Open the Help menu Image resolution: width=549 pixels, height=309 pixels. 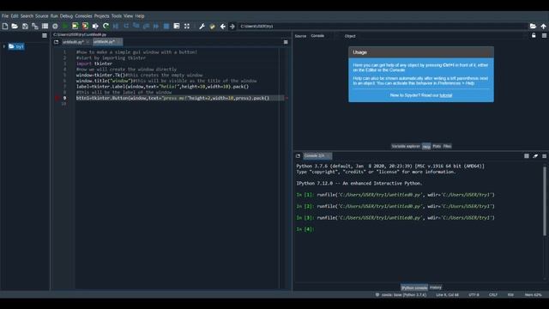point(140,16)
